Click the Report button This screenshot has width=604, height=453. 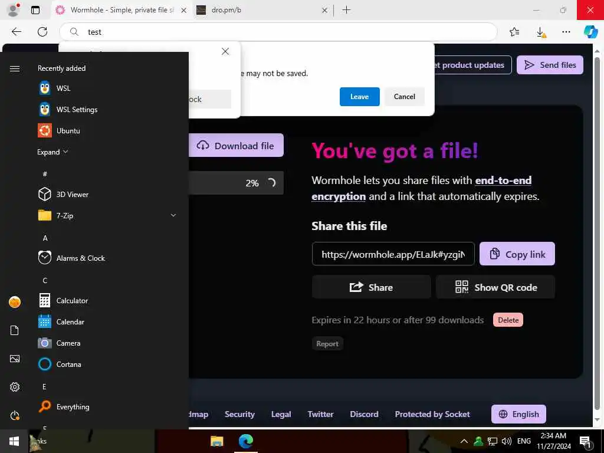[327, 344]
